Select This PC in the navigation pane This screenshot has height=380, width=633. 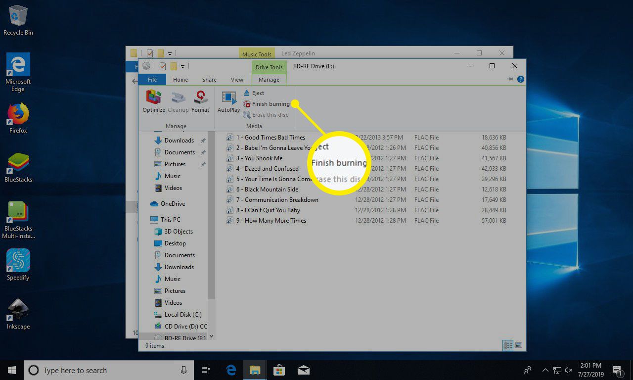coord(165,220)
